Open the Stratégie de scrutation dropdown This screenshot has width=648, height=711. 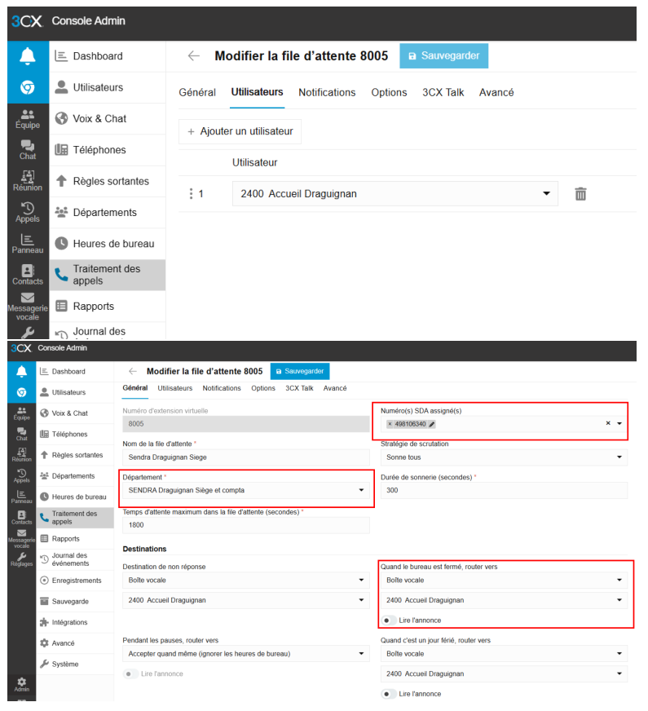504,457
